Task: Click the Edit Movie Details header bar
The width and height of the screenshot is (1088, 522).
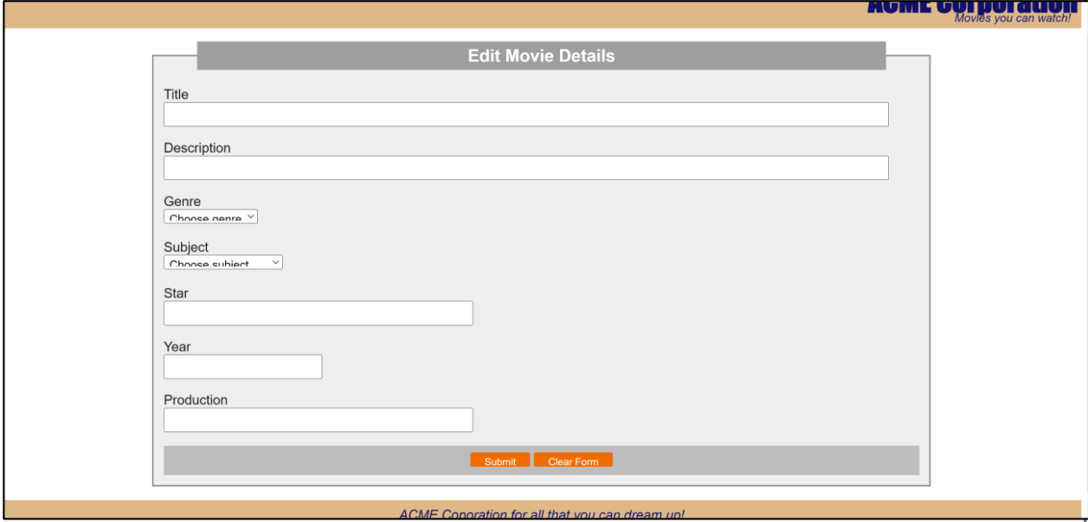Action: (x=542, y=55)
